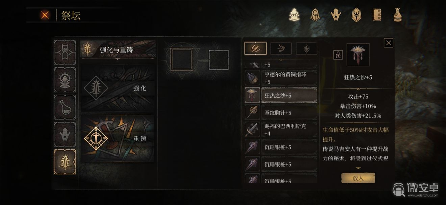Viewport: 446px width, 205px height.
Task: Choose the 强化 option
Action: [x=118, y=89]
